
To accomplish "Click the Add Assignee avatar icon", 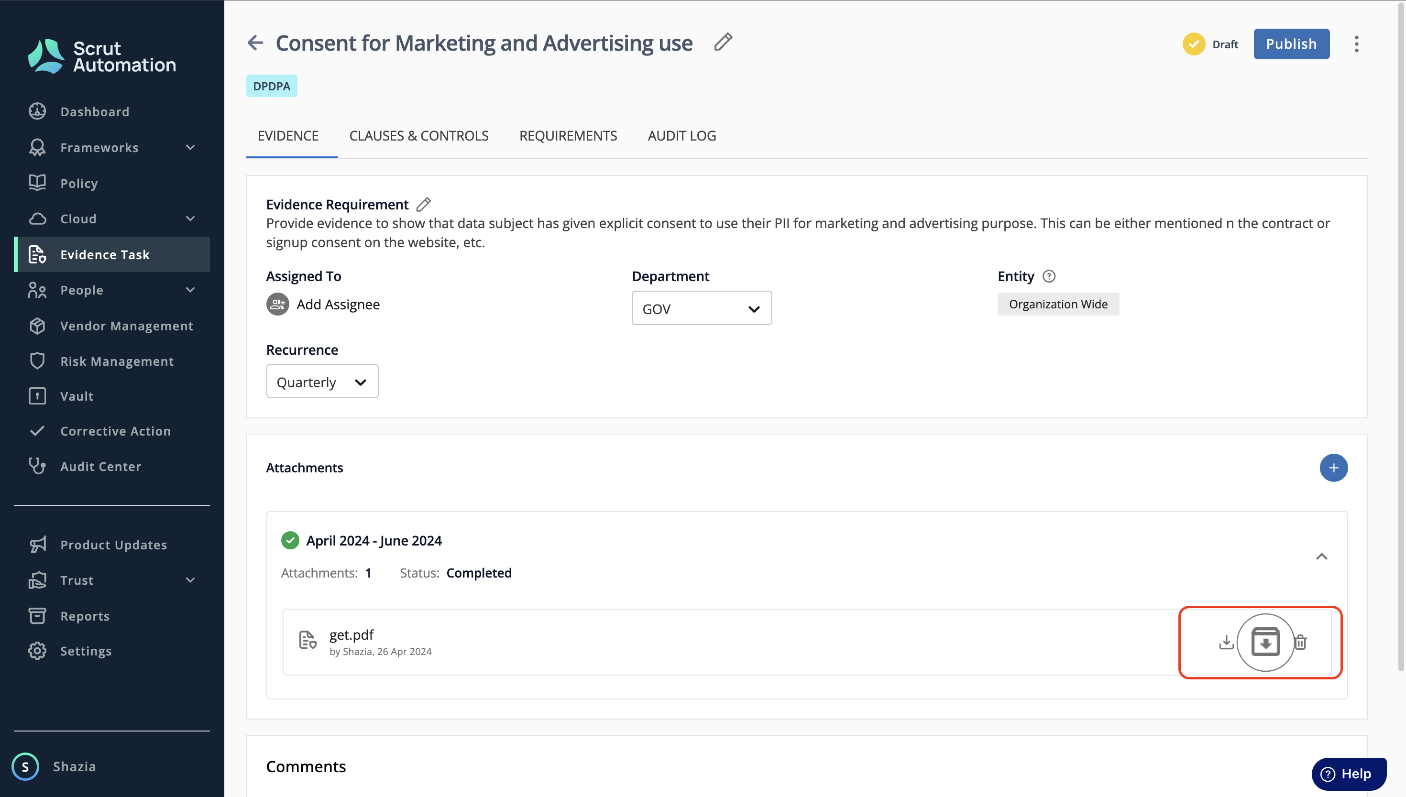I will (x=277, y=304).
